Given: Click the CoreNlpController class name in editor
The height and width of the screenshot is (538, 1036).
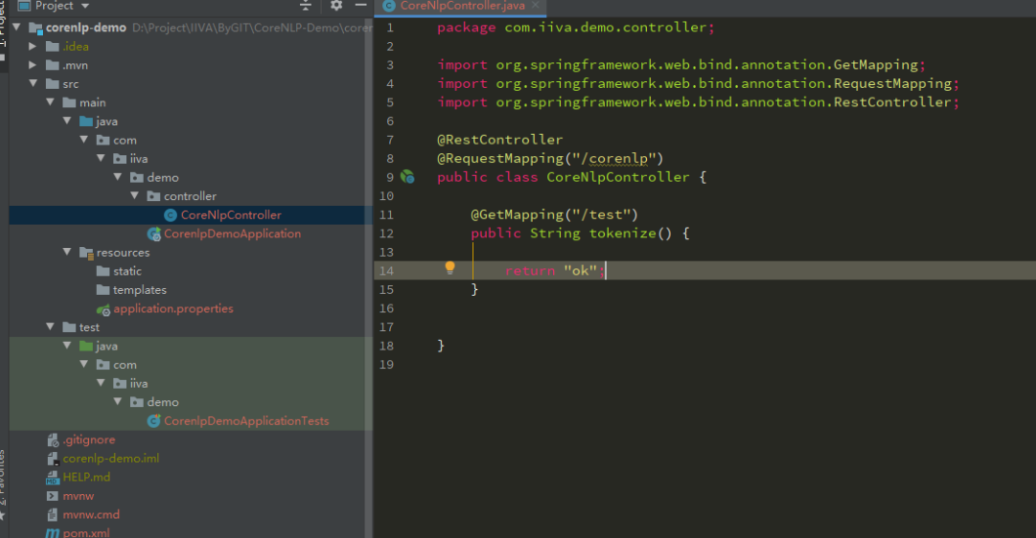Looking at the screenshot, I should tap(618, 177).
